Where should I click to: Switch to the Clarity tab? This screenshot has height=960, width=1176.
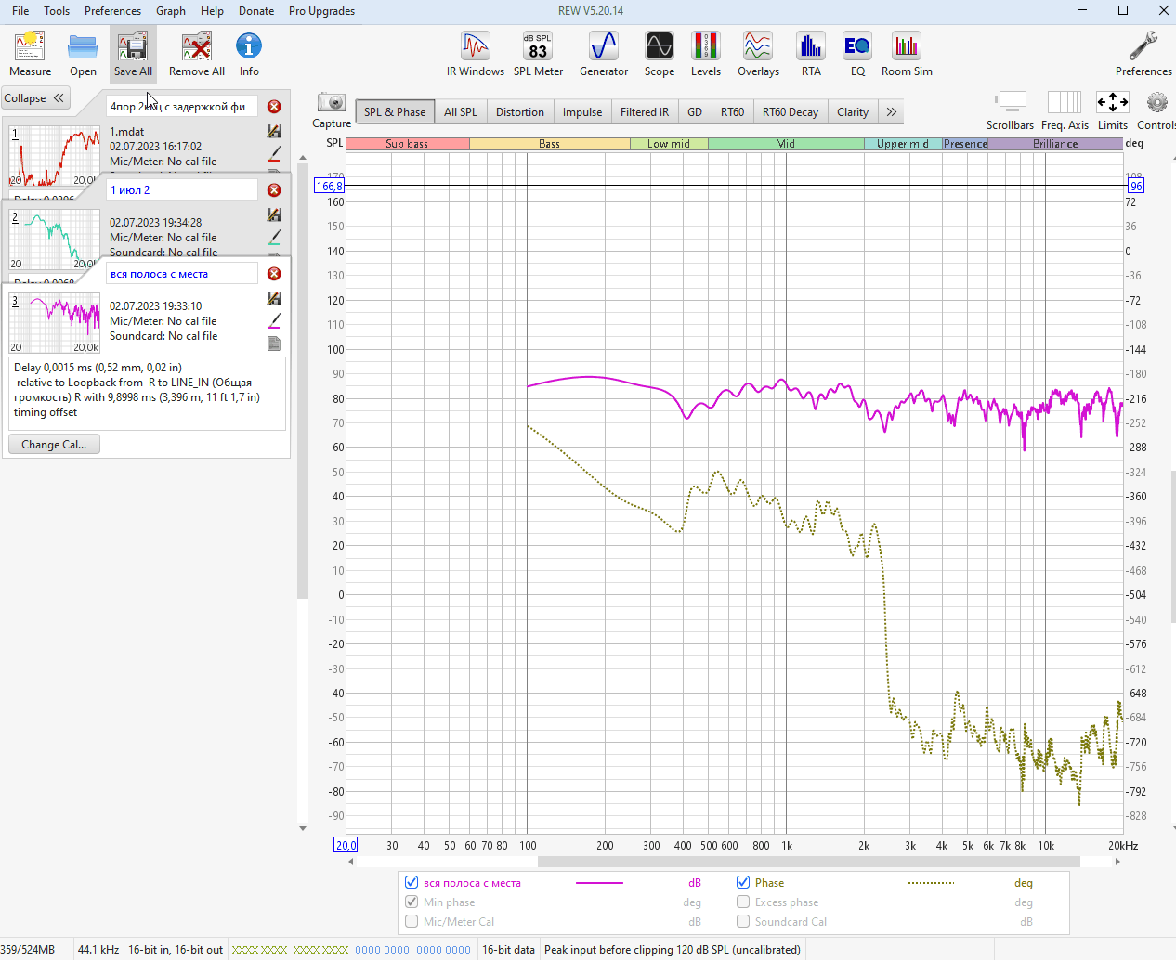click(x=853, y=112)
